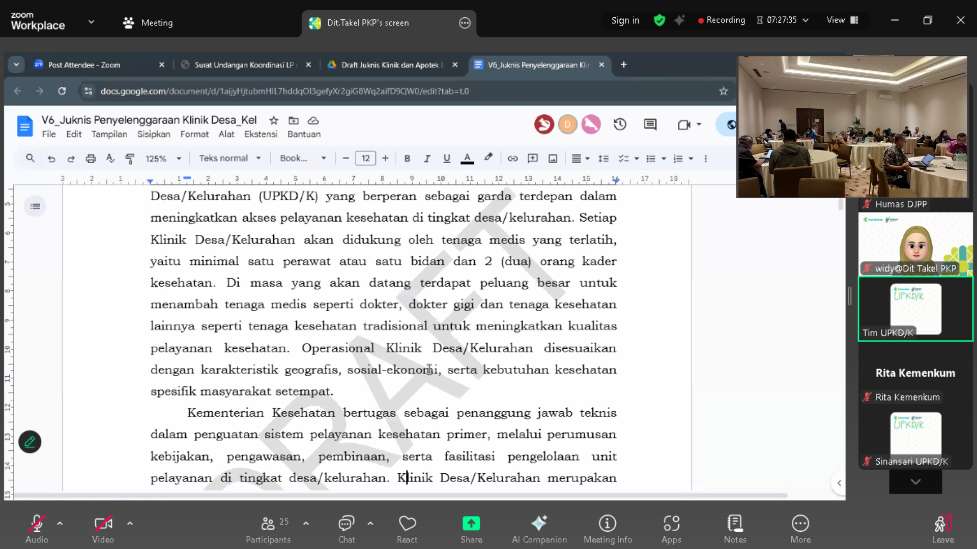This screenshot has height=549, width=977.
Task: Click the green Share screen button
Action: [x=471, y=529]
